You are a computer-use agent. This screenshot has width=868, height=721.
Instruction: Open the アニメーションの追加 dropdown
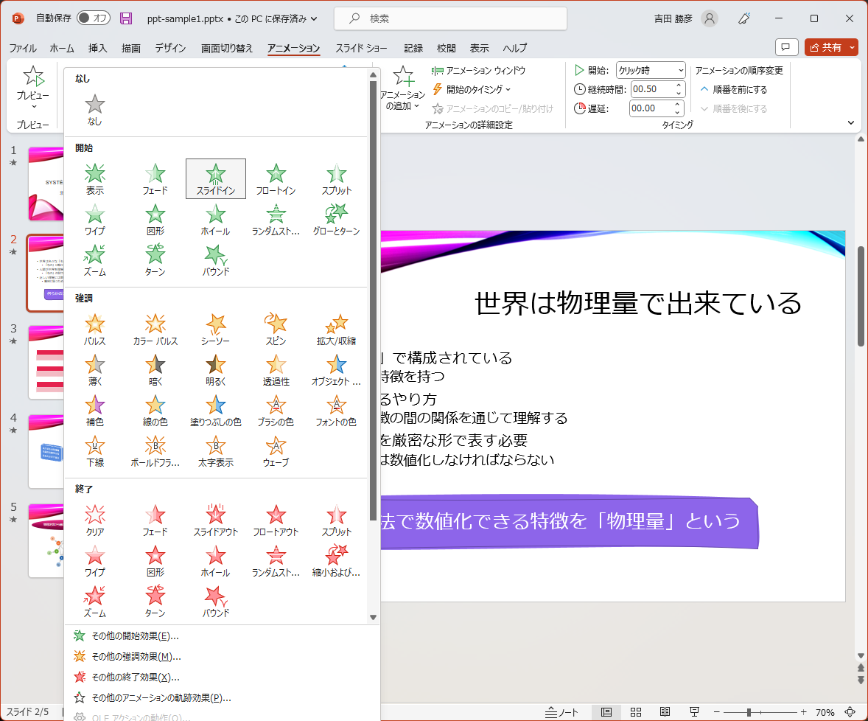point(403,88)
